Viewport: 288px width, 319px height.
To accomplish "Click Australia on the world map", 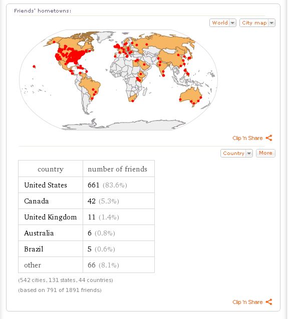I will tap(190, 95).
